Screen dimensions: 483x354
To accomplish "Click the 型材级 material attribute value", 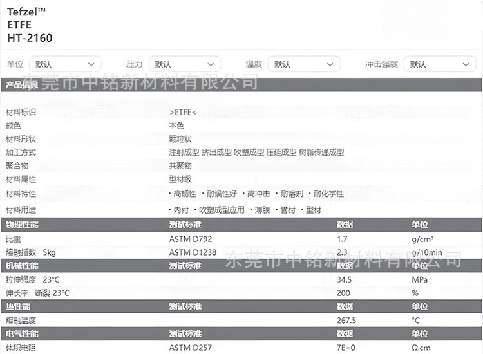I will coord(180,180).
